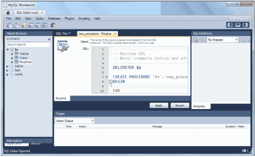This screenshot has height=157, width=255.
Task: Click the Information panel header
Action: [28, 141]
